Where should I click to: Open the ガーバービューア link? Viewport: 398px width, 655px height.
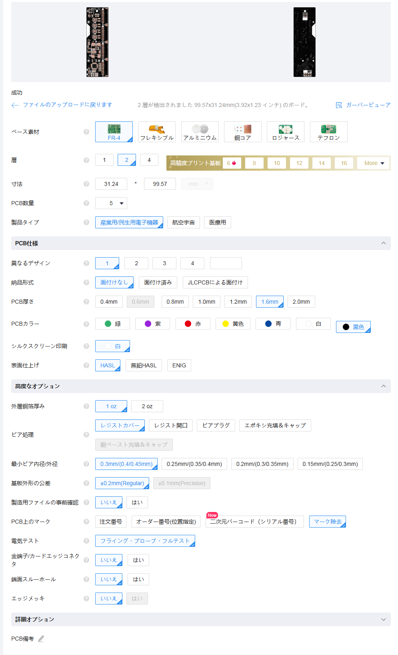click(x=368, y=105)
